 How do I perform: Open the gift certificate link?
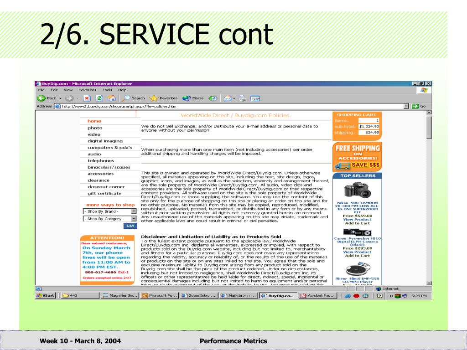pyautogui.click(x=104, y=193)
